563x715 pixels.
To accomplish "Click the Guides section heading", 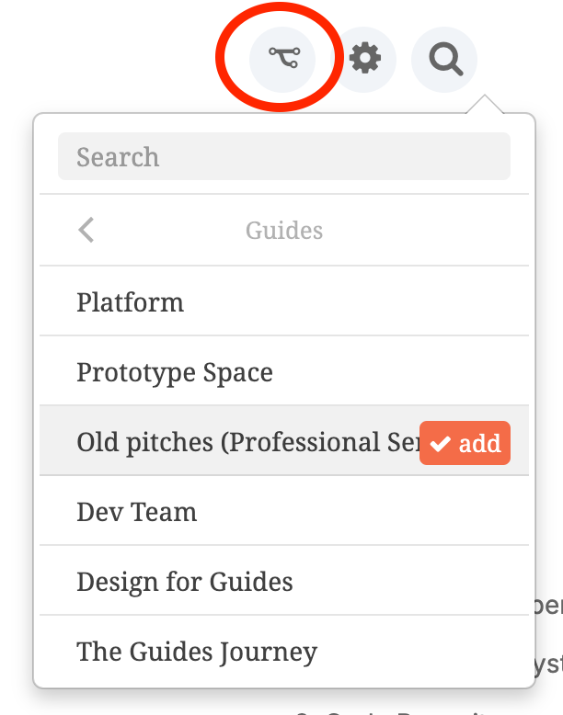I will pyautogui.click(x=284, y=230).
